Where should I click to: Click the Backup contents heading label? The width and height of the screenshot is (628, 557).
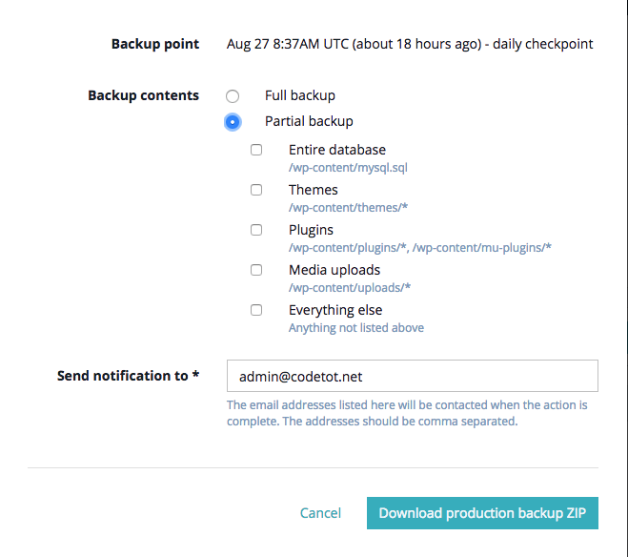click(143, 95)
